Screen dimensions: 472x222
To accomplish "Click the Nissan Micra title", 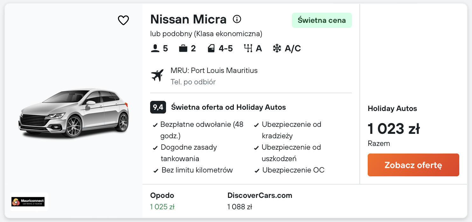I will 188,19.
